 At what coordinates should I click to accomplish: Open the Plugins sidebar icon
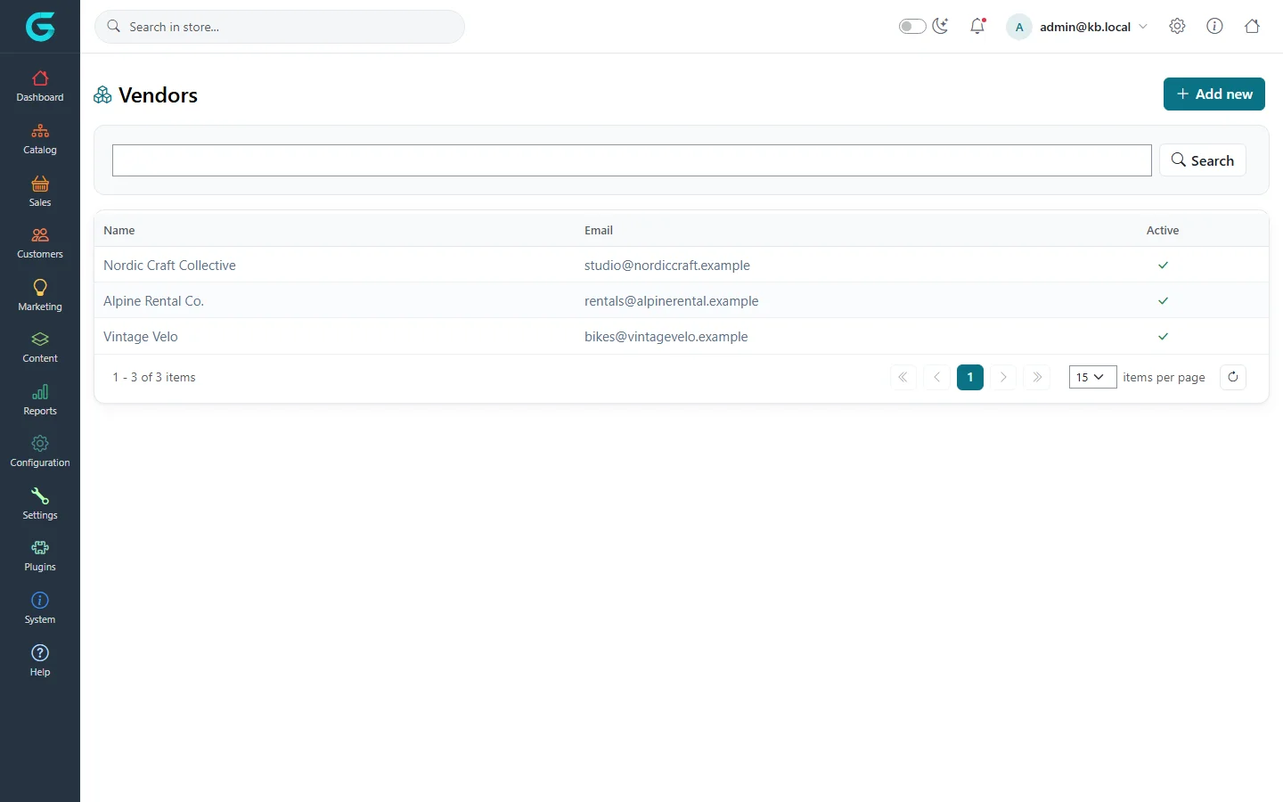click(x=40, y=556)
